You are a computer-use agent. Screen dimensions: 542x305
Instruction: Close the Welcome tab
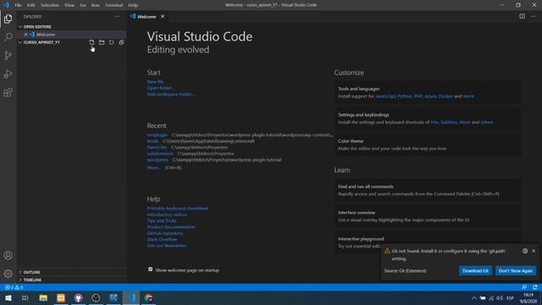163,17
